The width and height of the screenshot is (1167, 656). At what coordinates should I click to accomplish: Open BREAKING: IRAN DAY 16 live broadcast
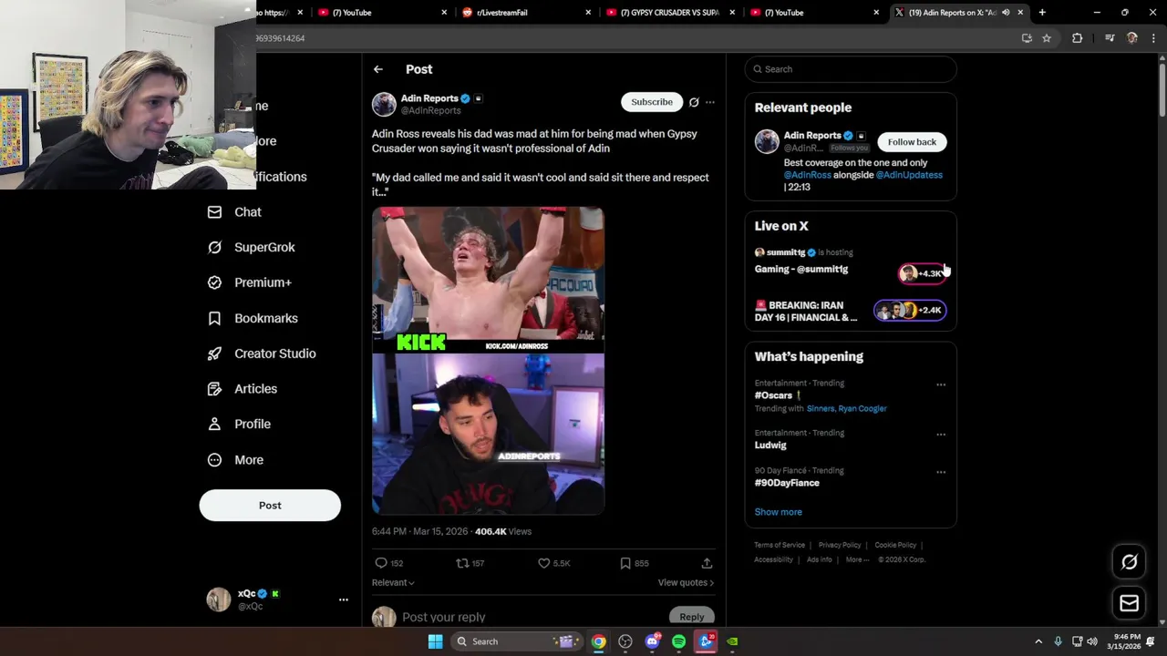pyautogui.click(x=851, y=311)
